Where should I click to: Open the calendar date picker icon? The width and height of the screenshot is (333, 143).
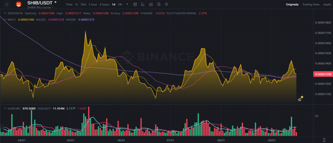point(135,4)
